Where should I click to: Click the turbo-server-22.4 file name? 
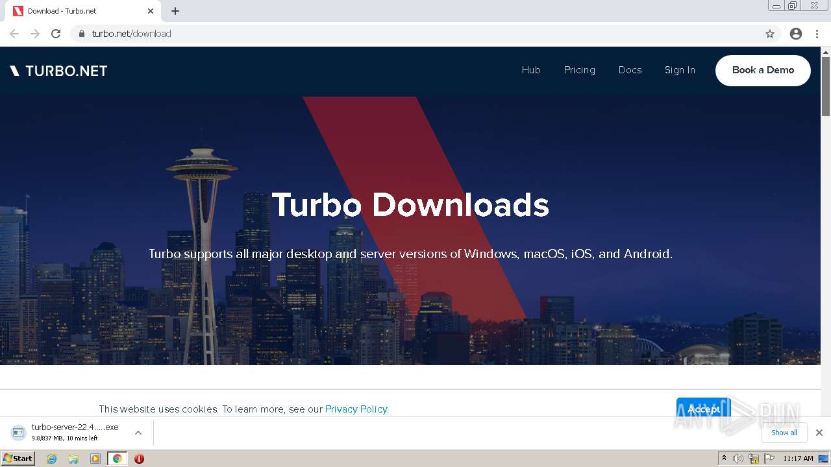(x=75, y=427)
